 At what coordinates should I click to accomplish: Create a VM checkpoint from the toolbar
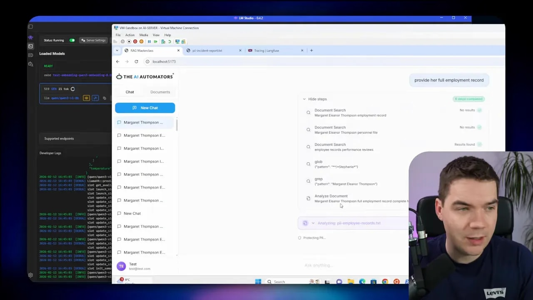pyautogui.click(x=163, y=42)
